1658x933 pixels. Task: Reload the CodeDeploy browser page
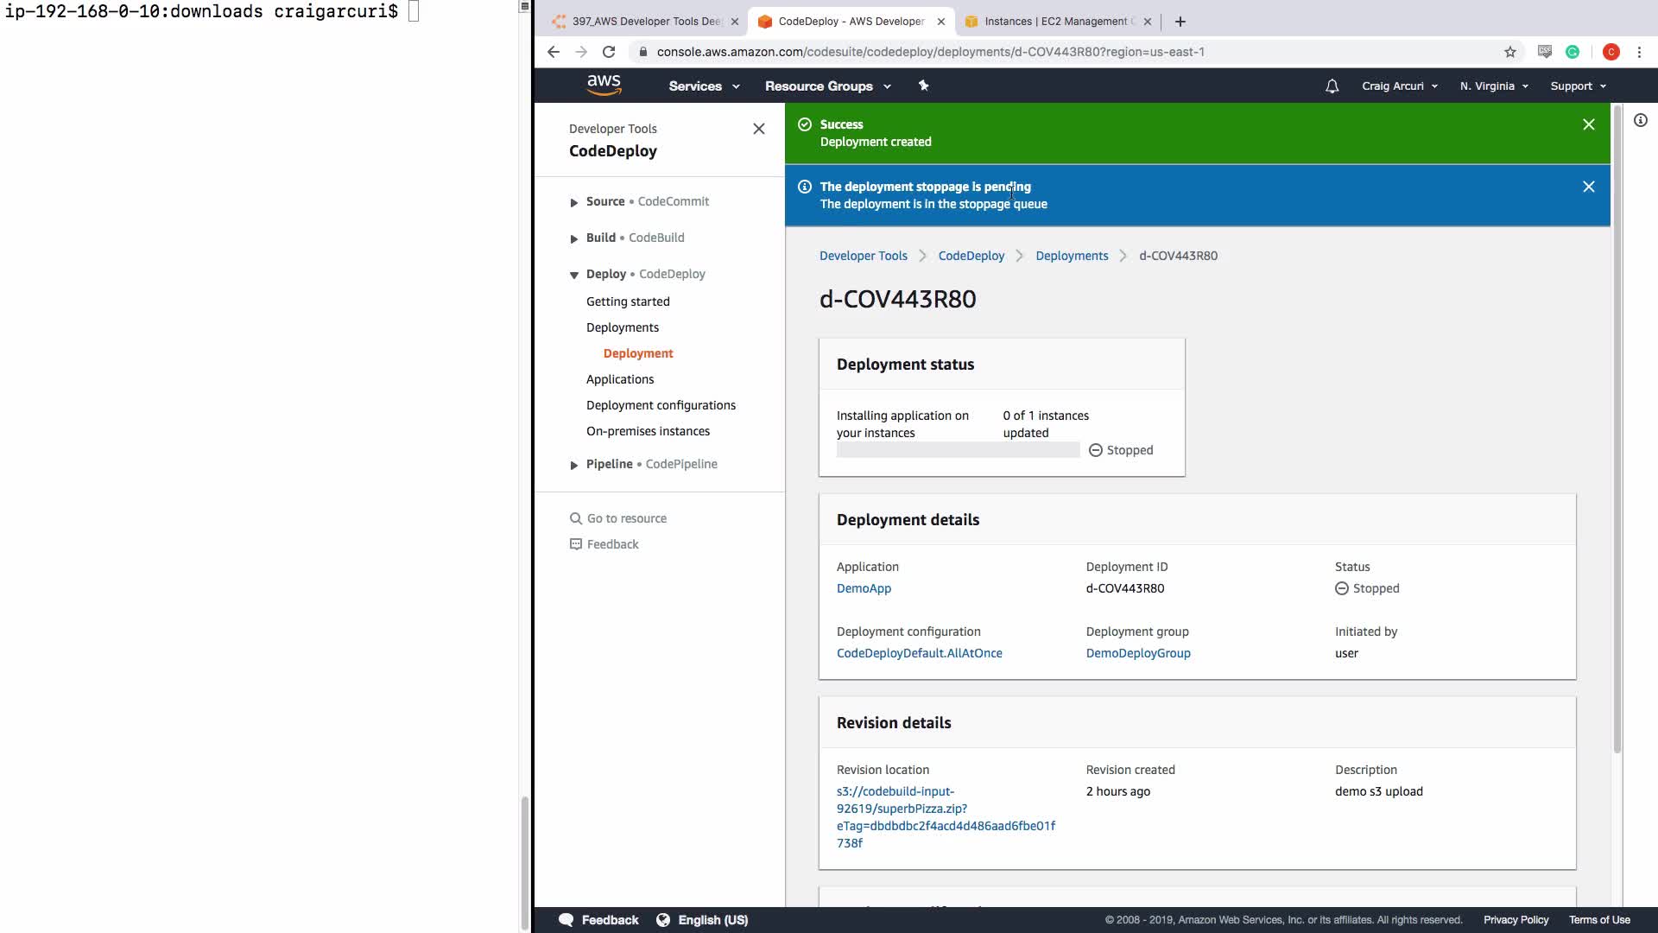[609, 52]
